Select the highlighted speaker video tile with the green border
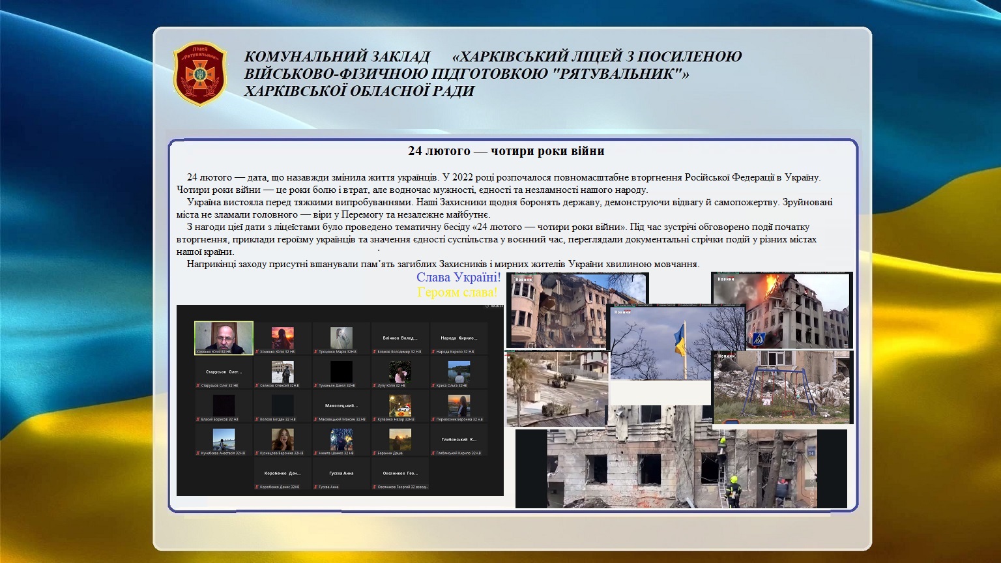The height and width of the screenshot is (563, 1001). [x=224, y=338]
